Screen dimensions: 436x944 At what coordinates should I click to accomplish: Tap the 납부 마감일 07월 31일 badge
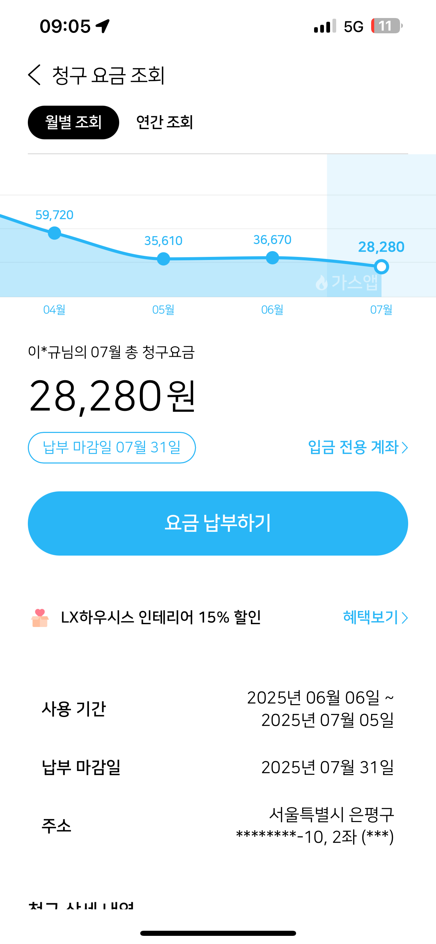tap(112, 448)
